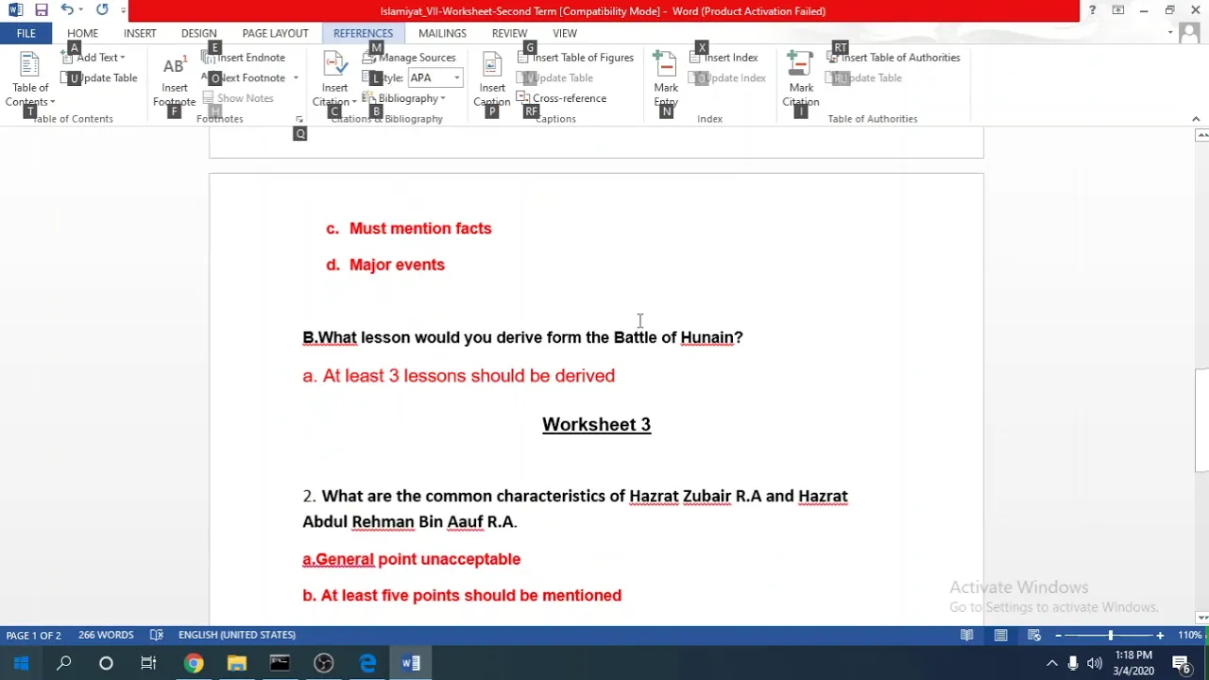Undo the last action
The width and height of the screenshot is (1209, 680).
(66, 10)
